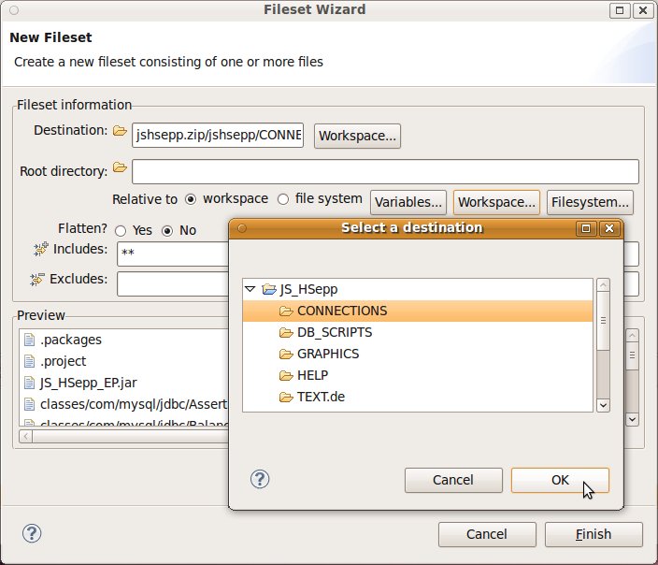Click the HELP folder icon in tree
Image resolution: width=658 pixels, height=565 pixels.
287,376
